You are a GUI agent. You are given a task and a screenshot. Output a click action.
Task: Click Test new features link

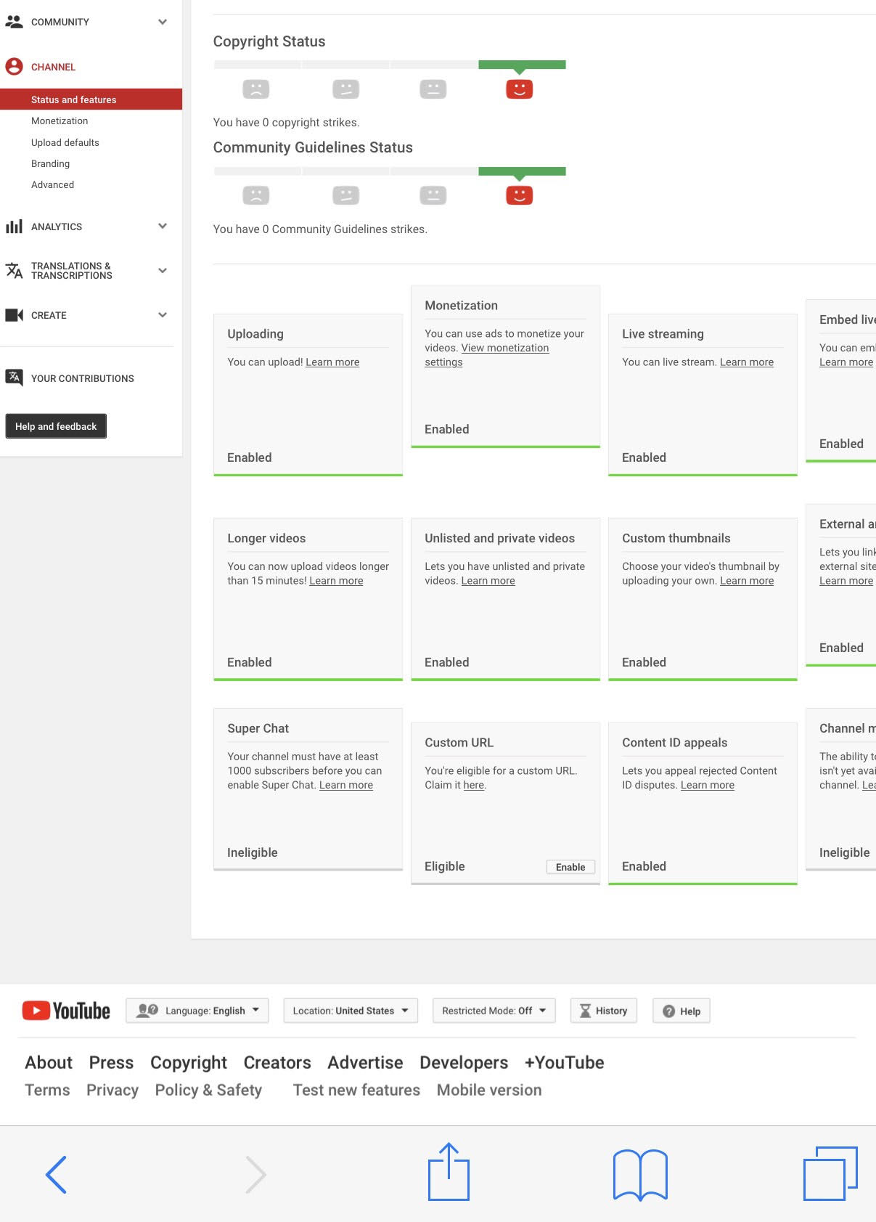356,1090
